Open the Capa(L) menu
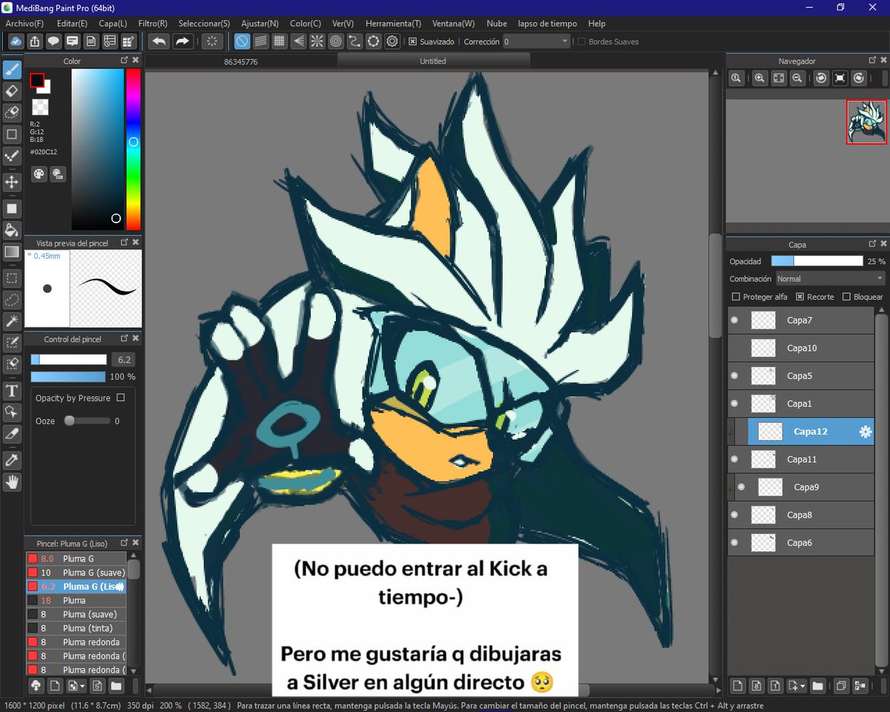 [x=113, y=24]
